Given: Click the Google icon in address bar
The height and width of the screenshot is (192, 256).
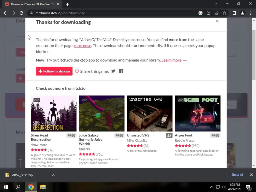Looking at the screenshot, I should click(x=200, y=13).
